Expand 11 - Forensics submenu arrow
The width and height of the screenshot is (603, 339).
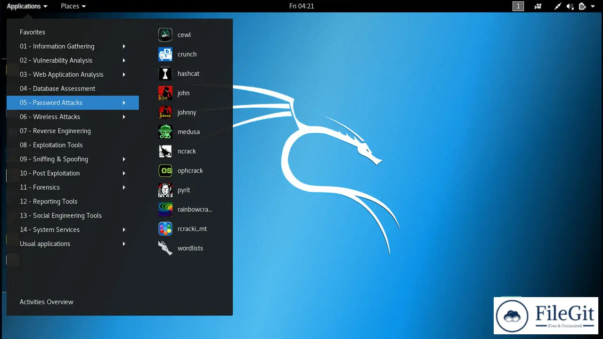[x=124, y=187]
